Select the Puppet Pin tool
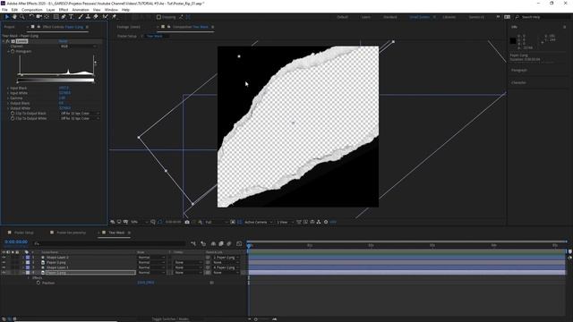The image size is (573, 322). [x=114, y=17]
